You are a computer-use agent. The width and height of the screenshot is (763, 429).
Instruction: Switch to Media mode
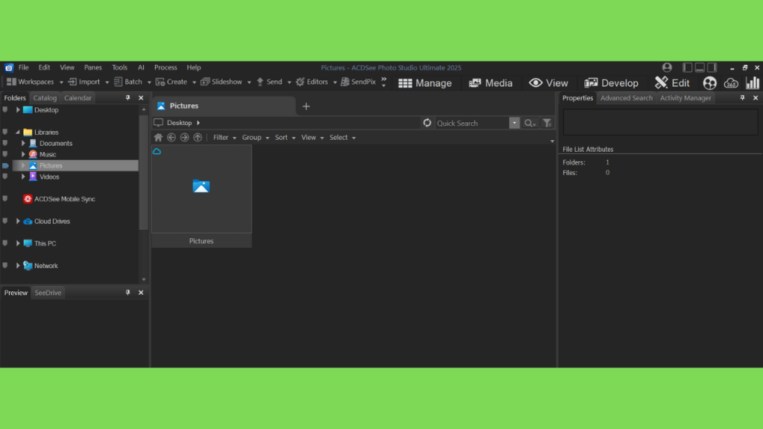click(x=490, y=83)
